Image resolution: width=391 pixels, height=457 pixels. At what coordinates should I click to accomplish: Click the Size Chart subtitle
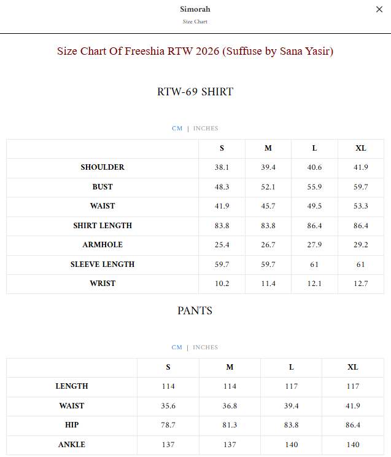pos(195,22)
